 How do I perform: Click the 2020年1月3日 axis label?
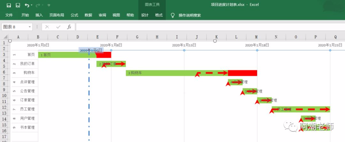pyautogui.click(x=38, y=45)
